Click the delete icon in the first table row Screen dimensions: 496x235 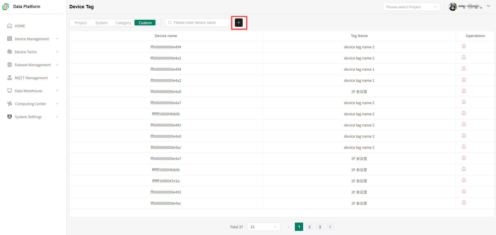pos(464,46)
